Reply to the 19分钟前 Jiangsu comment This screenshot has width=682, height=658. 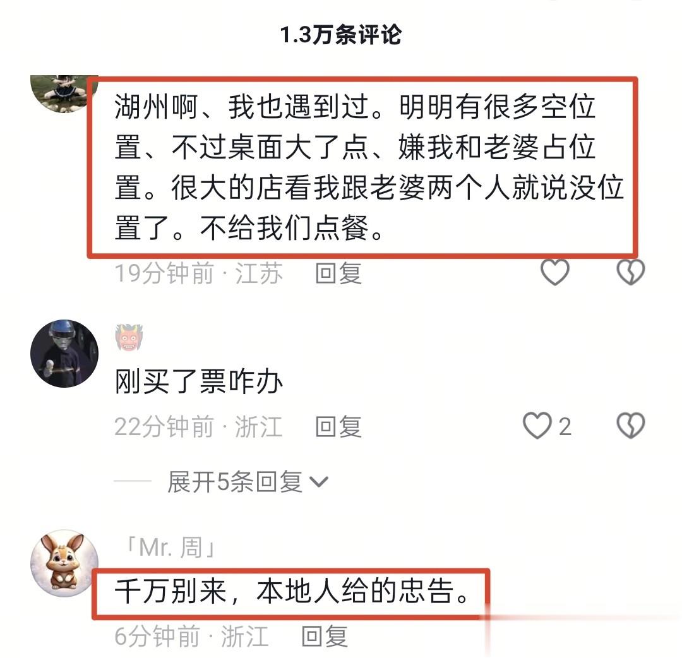click(x=338, y=273)
